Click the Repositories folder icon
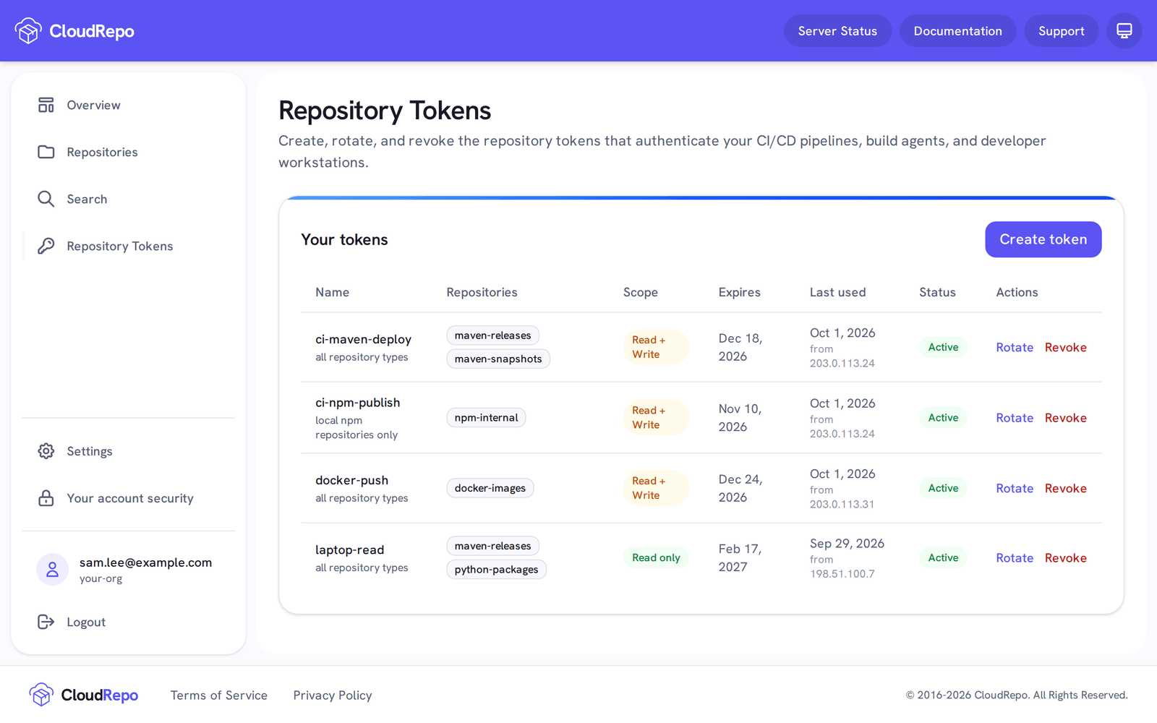Image resolution: width=1157 pixels, height=723 pixels. tap(46, 152)
